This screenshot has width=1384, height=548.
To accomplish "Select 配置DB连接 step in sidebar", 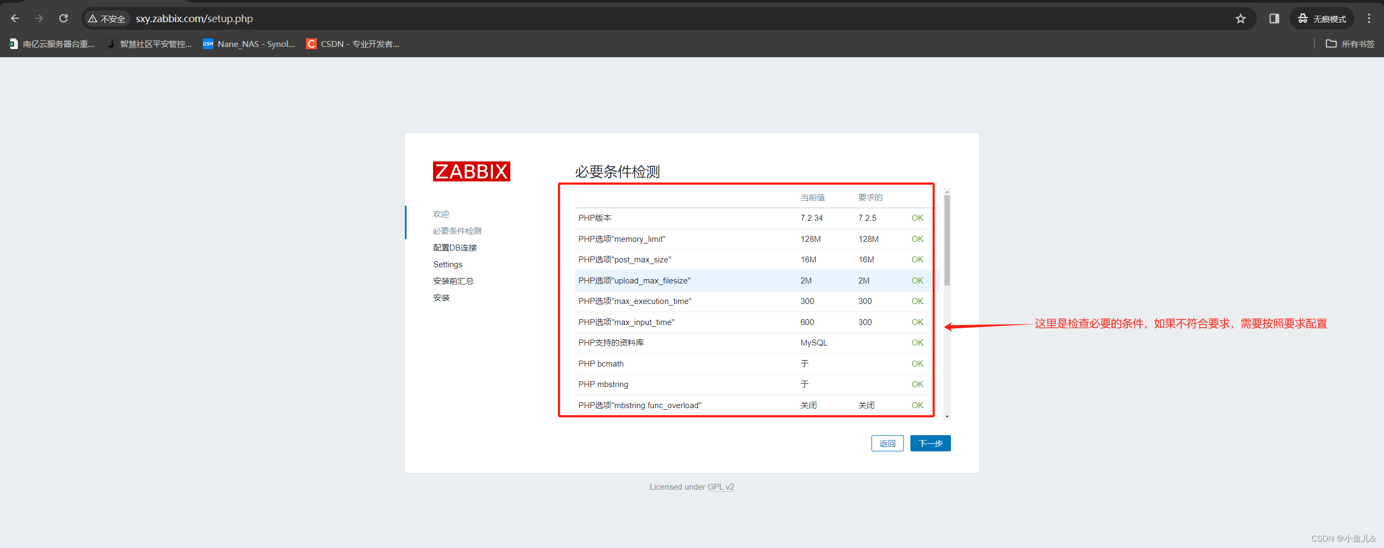I will [x=455, y=248].
